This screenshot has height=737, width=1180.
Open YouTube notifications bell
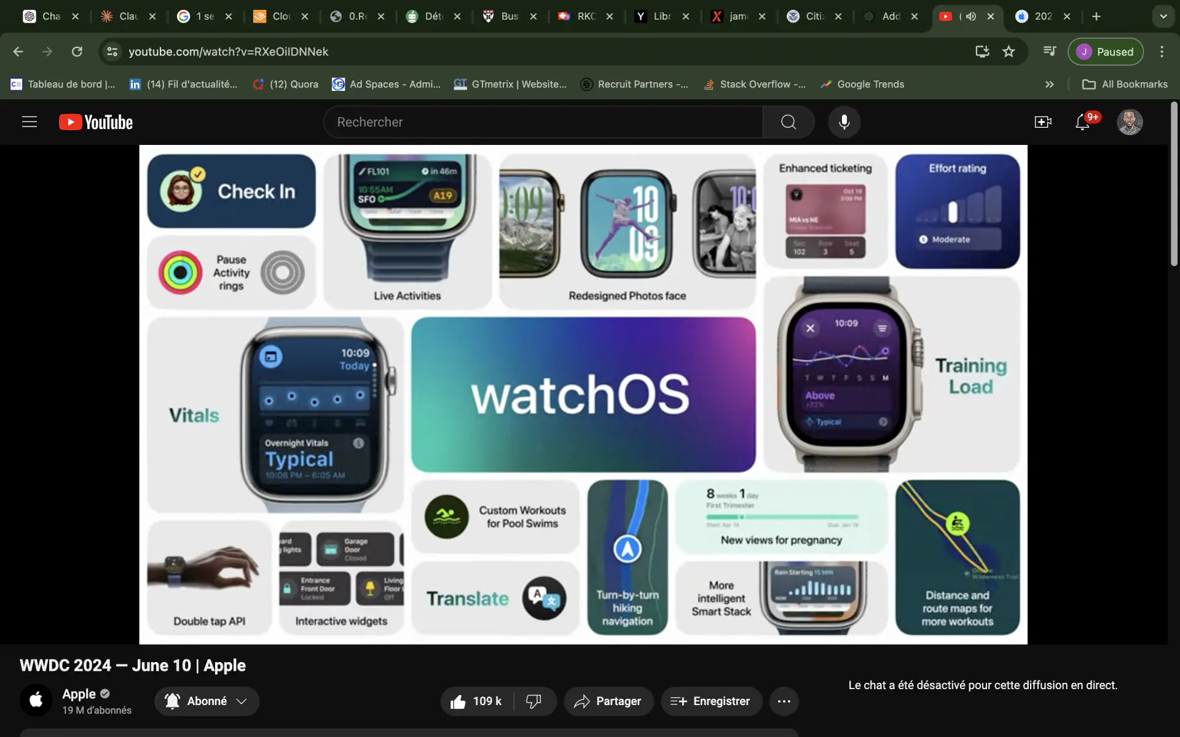[1083, 122]
